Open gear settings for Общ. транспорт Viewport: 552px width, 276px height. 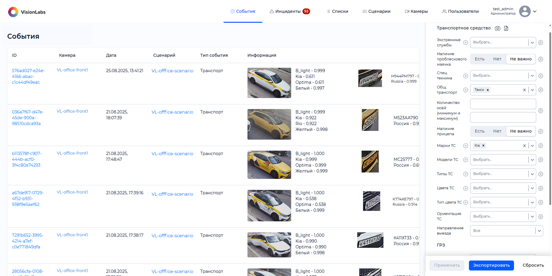541,90
